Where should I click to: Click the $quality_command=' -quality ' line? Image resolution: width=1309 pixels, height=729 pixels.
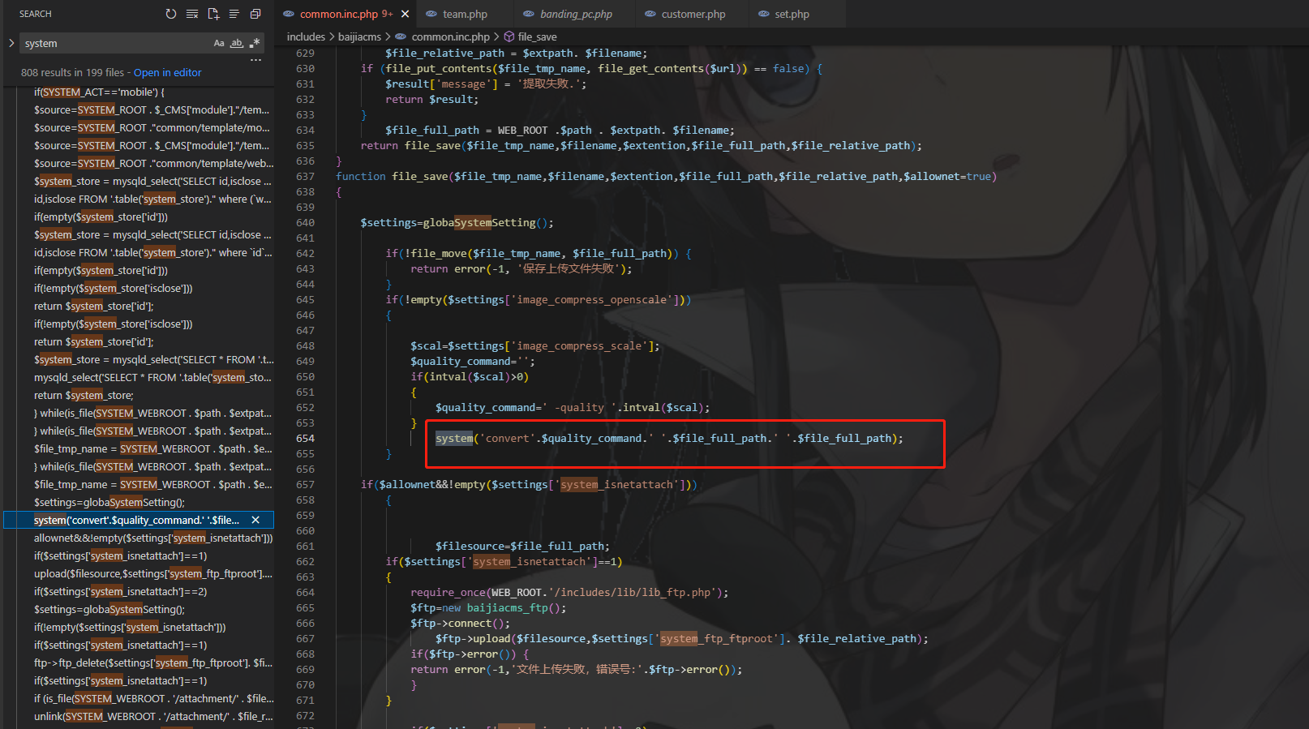point(573,408)
